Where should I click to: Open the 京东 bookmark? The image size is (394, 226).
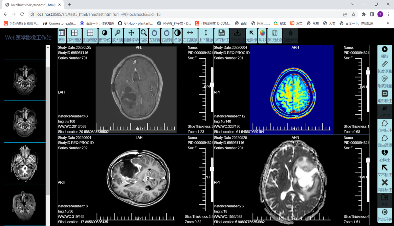click(x=313, y=23)
